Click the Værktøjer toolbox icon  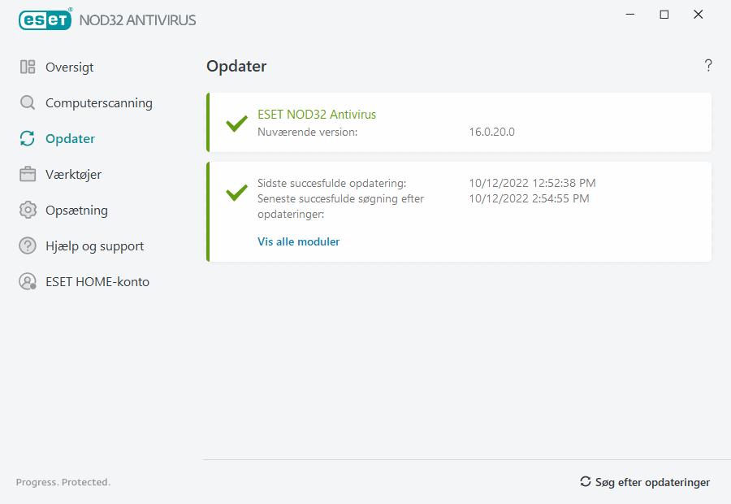tap(28, 175)
